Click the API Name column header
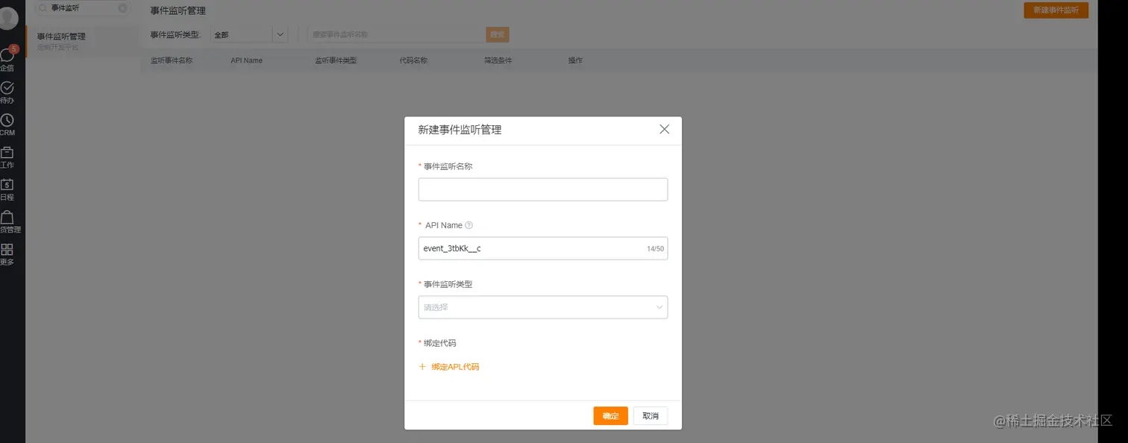The width and height of the screenshot is (1128, 443). tap(246, 60)
